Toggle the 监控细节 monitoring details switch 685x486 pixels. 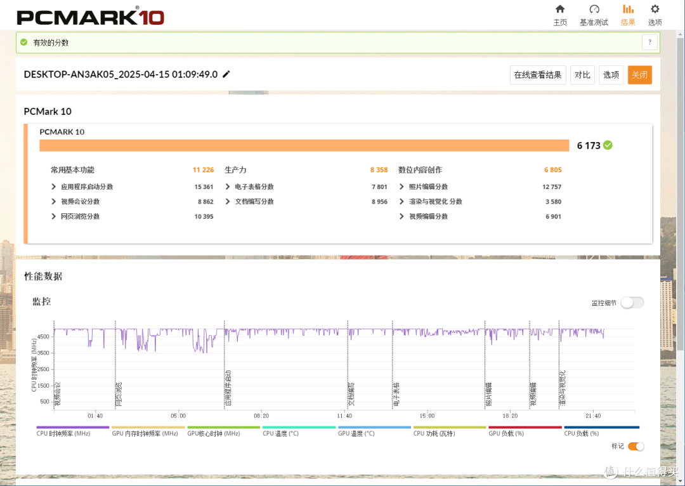tap(632, 303)
